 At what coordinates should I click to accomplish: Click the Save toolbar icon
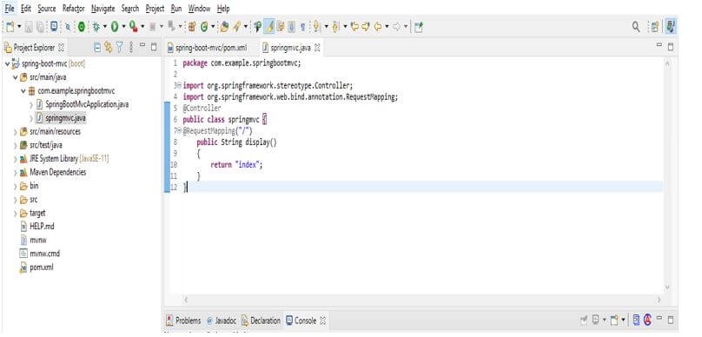[x=29, y=27]
